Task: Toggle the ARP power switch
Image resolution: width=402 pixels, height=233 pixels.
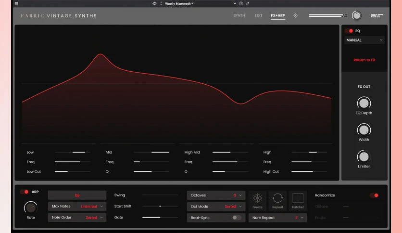Action: click(x=24, y=192)
